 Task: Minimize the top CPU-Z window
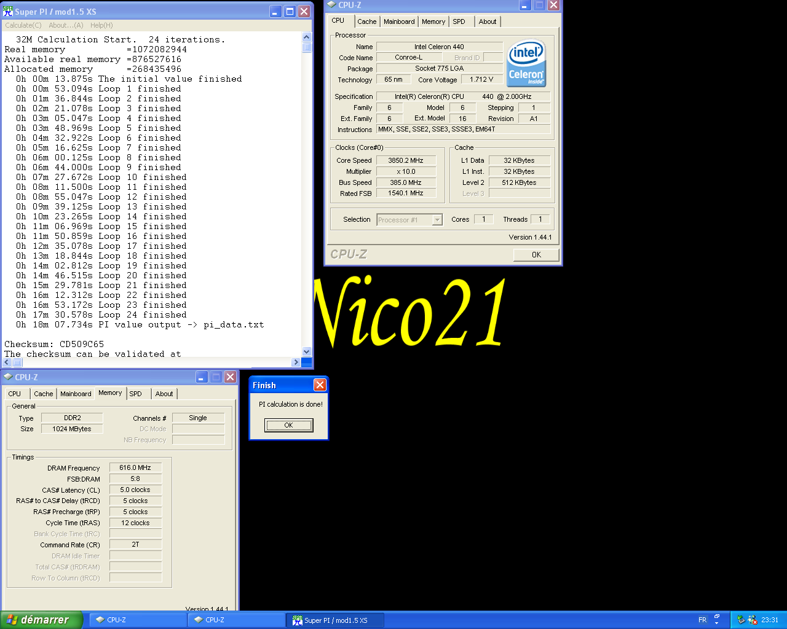click(524, 5)
